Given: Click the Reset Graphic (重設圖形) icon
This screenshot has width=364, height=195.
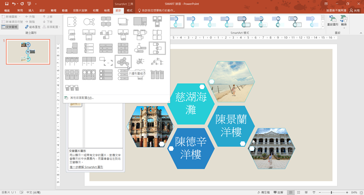Looking at the screenshot, I should click(333, 21).
